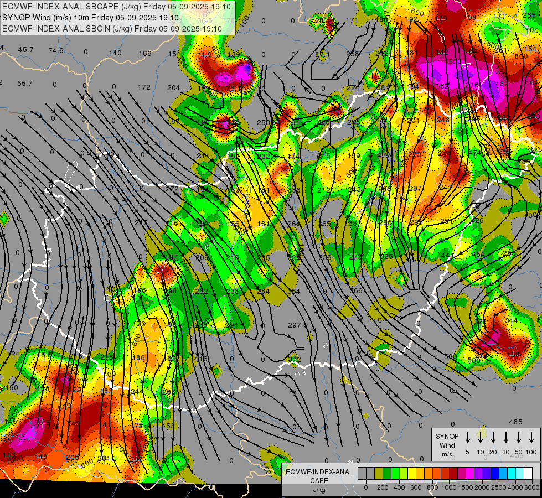Click the '200' tick label on colorbar

point(383,487)
